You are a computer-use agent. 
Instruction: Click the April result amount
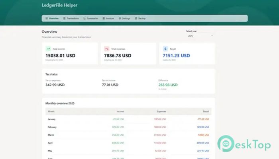tap(203, 143)
